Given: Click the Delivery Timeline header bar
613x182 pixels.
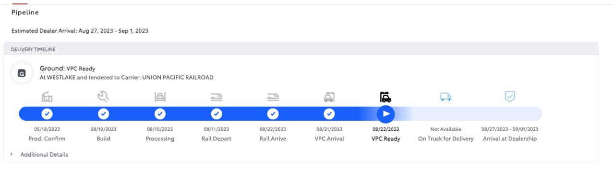Looking at the screenshot, I should point(301,49).
